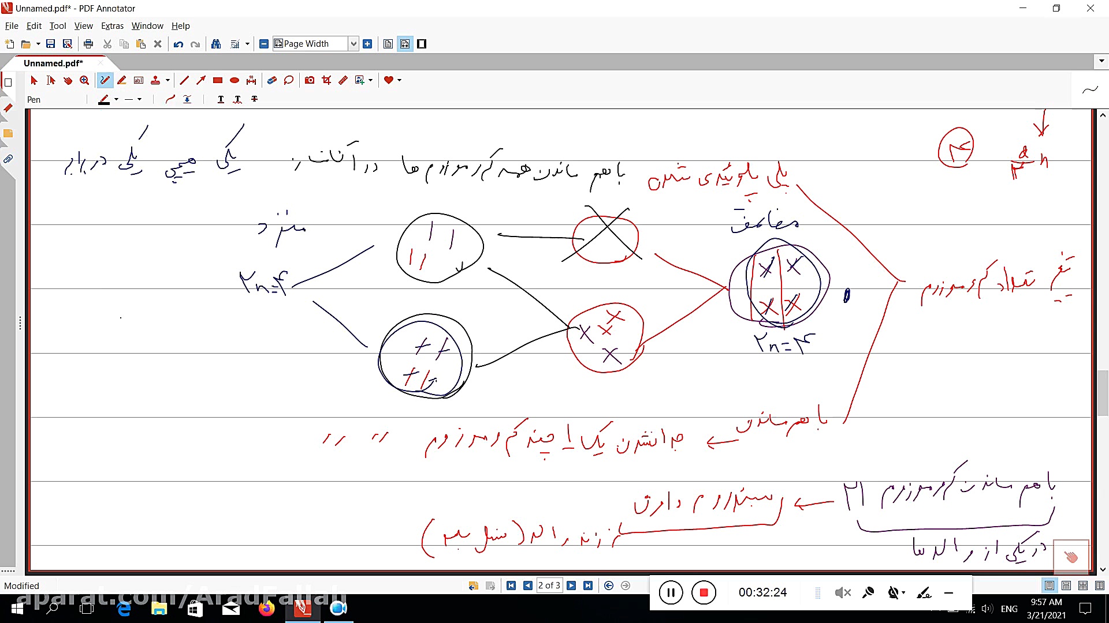Click the Crop tool icon
Viewport: 1109px width, 623px height.
(326, 80)
